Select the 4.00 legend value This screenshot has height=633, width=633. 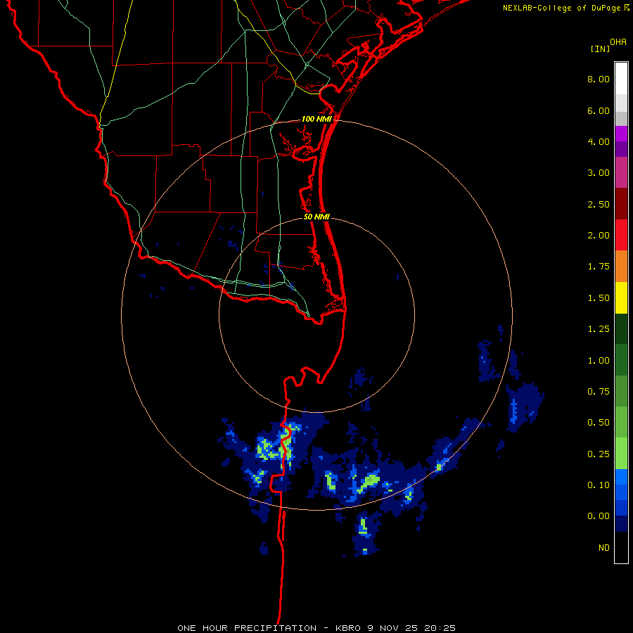pos(599,141)
